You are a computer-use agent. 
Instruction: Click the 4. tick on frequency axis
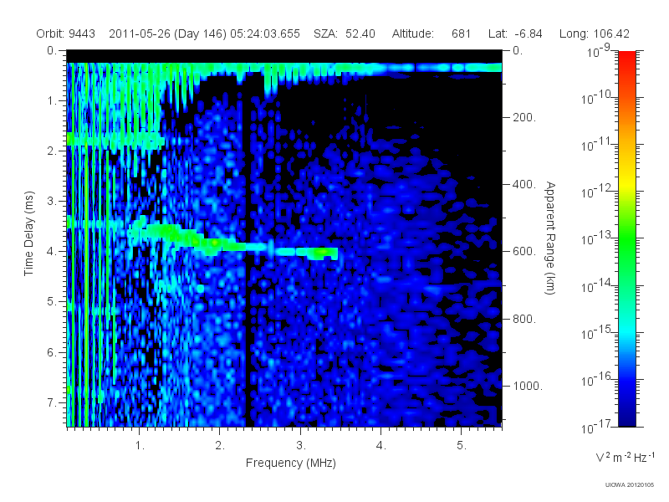tap(381, 446)
